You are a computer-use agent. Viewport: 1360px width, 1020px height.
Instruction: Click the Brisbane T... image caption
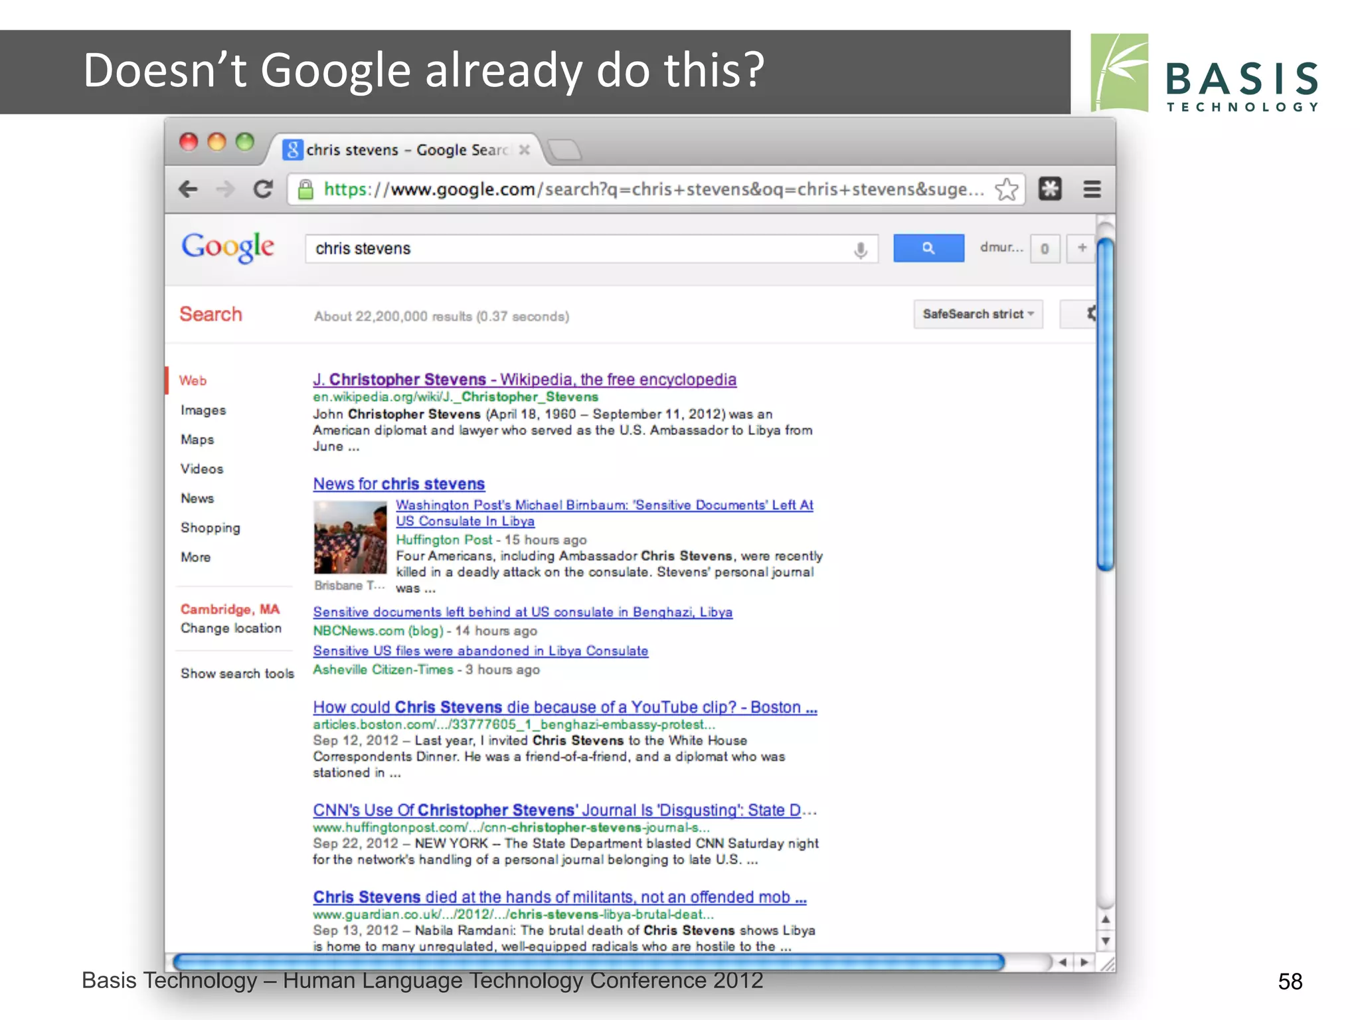[349, 586]
